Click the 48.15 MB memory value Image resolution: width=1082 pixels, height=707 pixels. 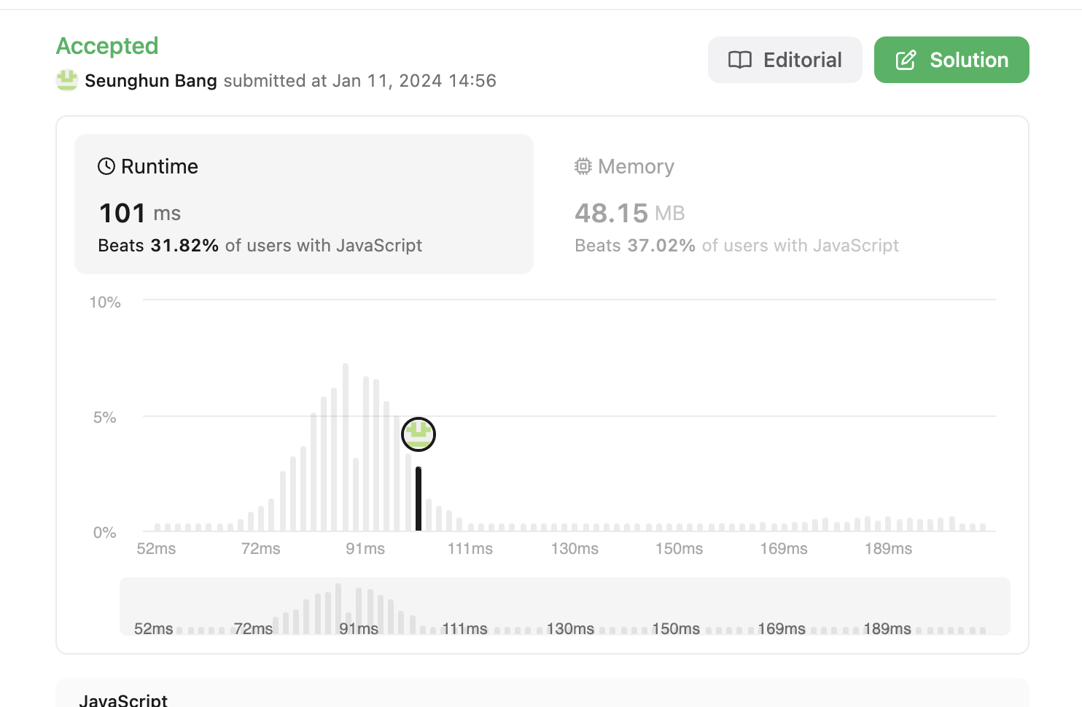(629, 213)
